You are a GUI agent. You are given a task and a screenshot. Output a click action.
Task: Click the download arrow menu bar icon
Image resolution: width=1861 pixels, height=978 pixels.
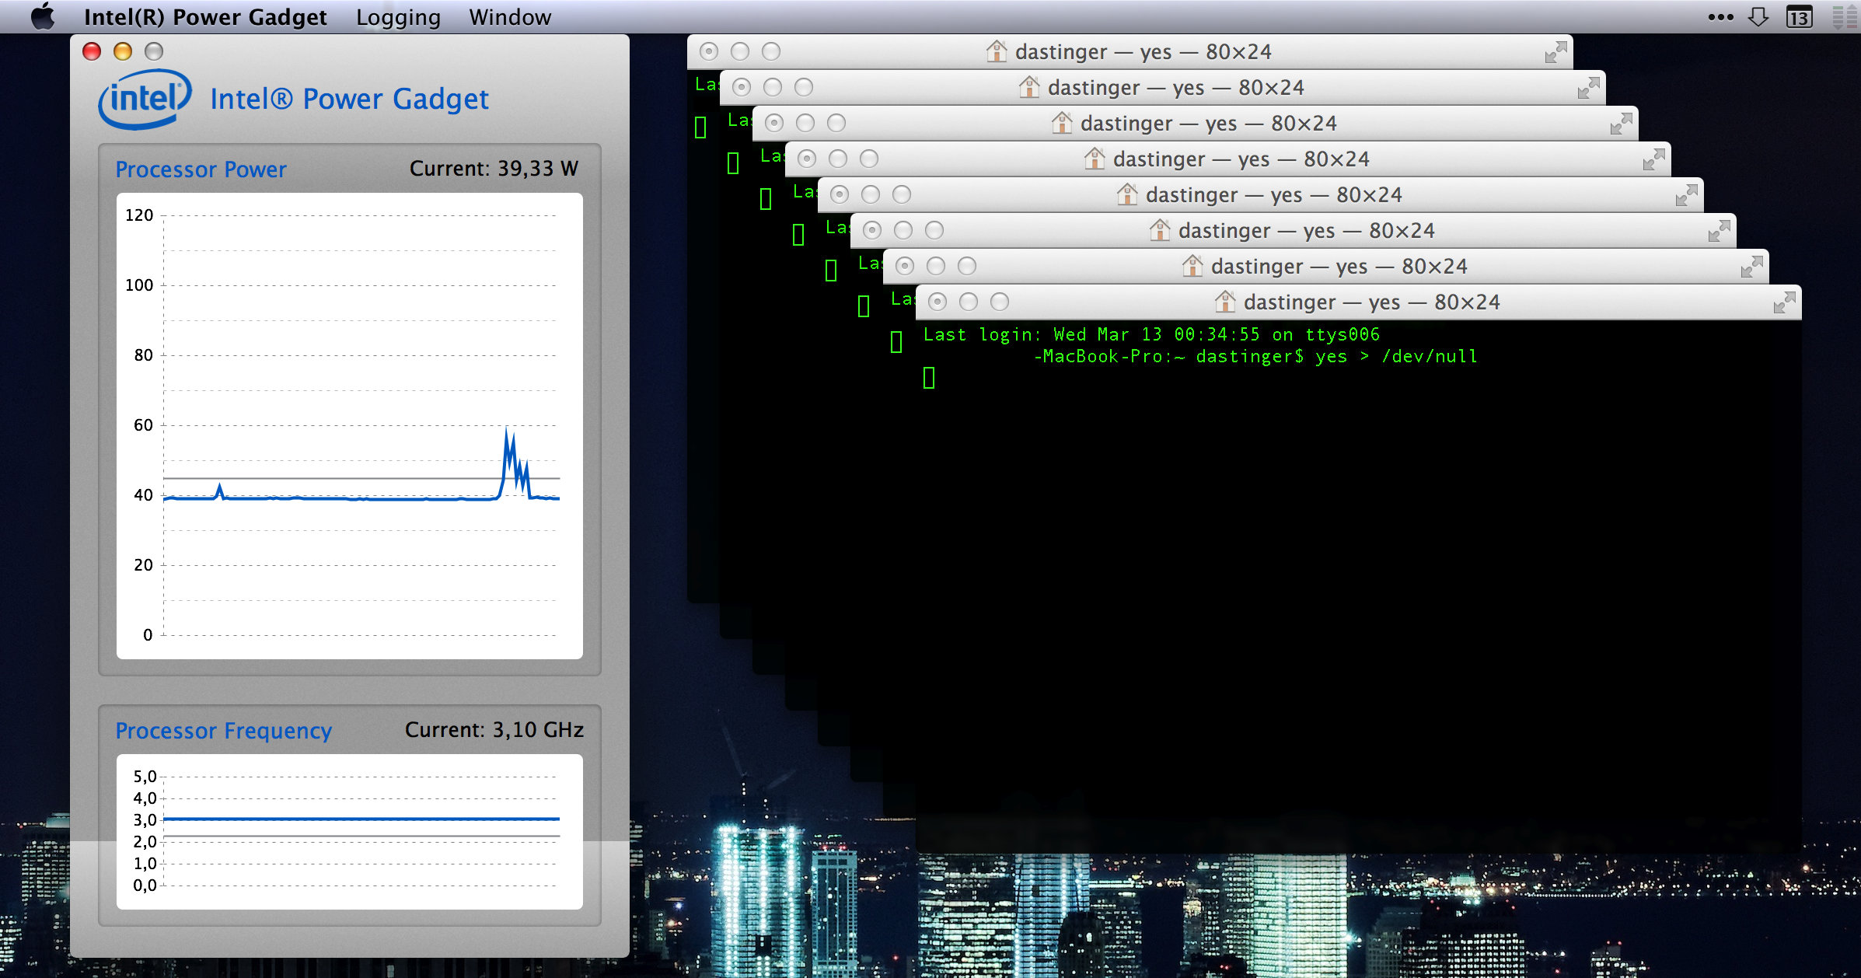[x=1758, y=17]
